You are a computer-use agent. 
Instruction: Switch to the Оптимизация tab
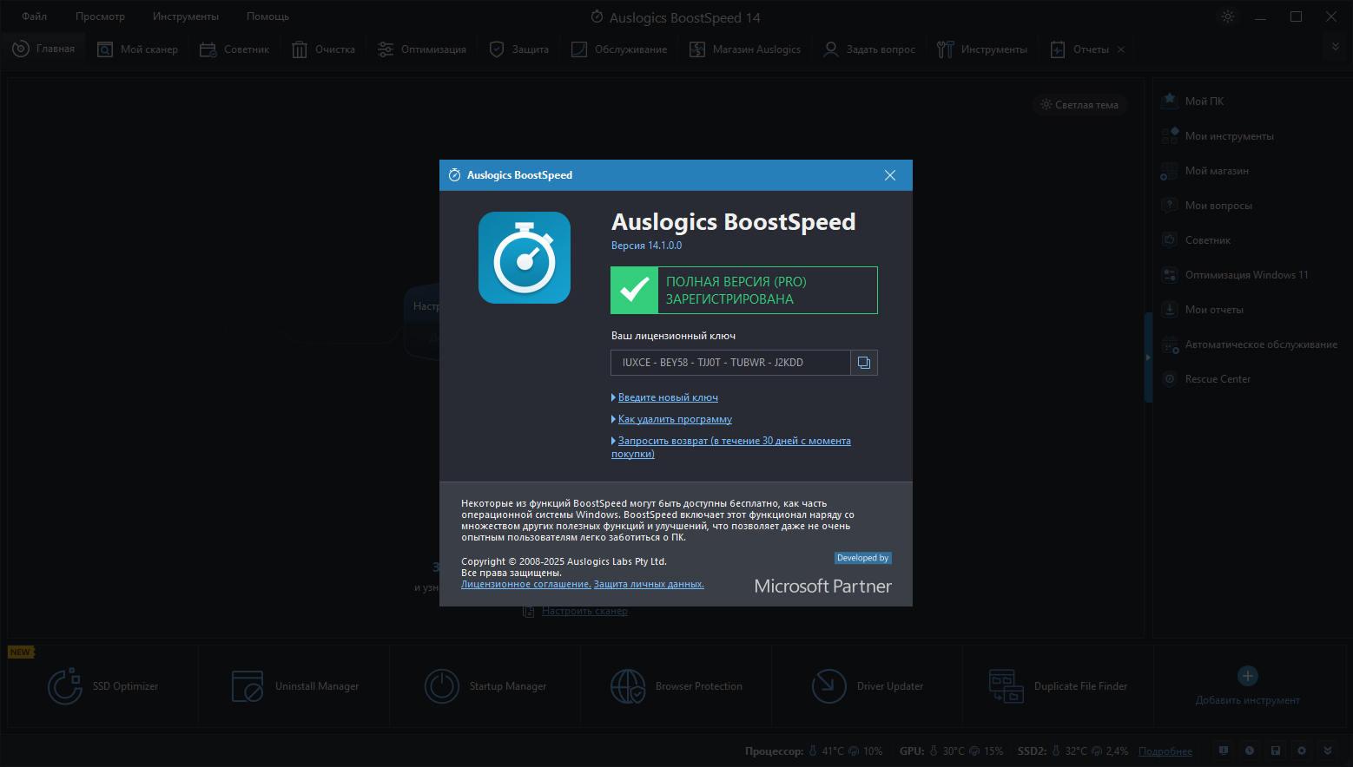click(422, 49)
